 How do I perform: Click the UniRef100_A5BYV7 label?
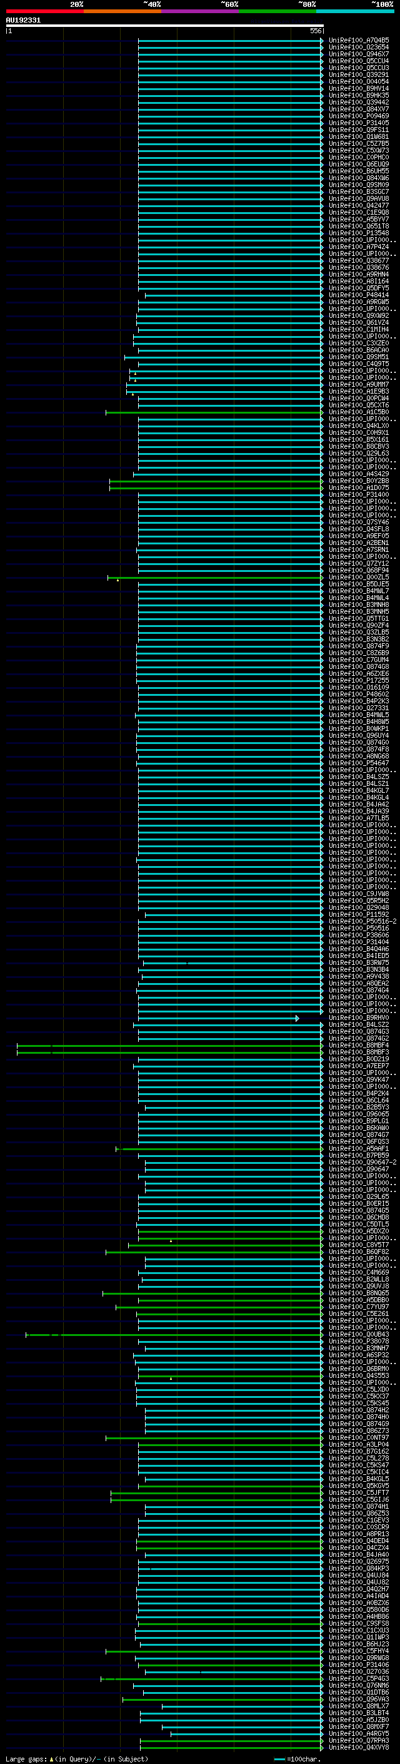359,219
